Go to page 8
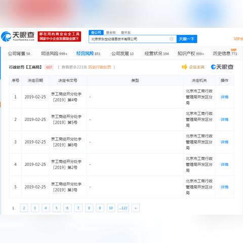The width and height of the screenshot is (243, 243). (89, 208)
